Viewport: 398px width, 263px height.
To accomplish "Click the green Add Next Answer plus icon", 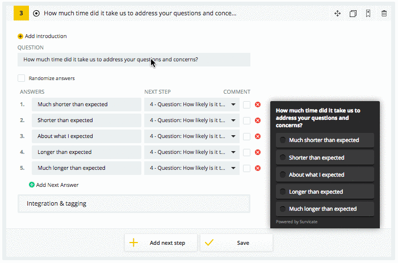I will (32, 185).
